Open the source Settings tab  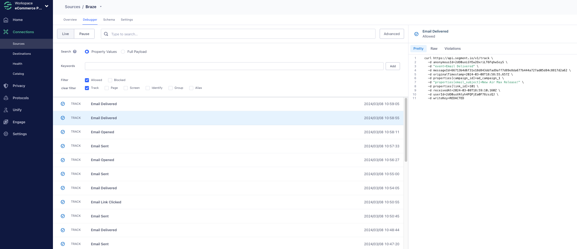point(127,20)
